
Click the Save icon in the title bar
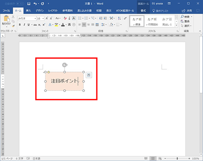point(29,4)
